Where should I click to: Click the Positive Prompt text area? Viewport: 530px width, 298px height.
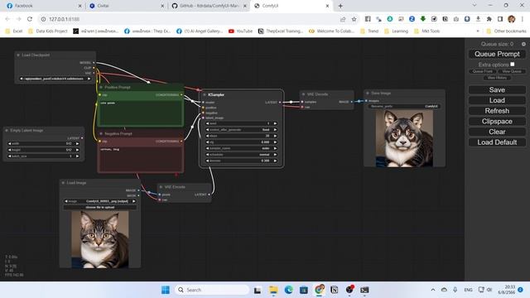point(141,113)
